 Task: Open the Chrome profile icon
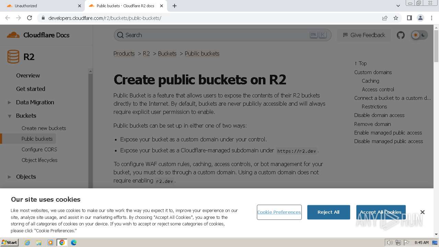click(x=420, y=18)
